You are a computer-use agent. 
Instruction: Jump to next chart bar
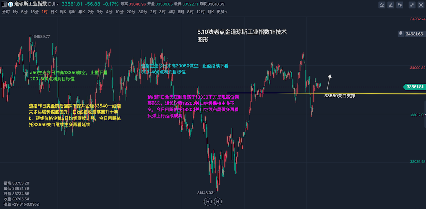click(218, 201)
